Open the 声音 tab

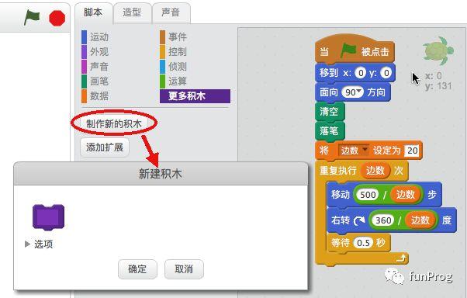tap(171, 12)
